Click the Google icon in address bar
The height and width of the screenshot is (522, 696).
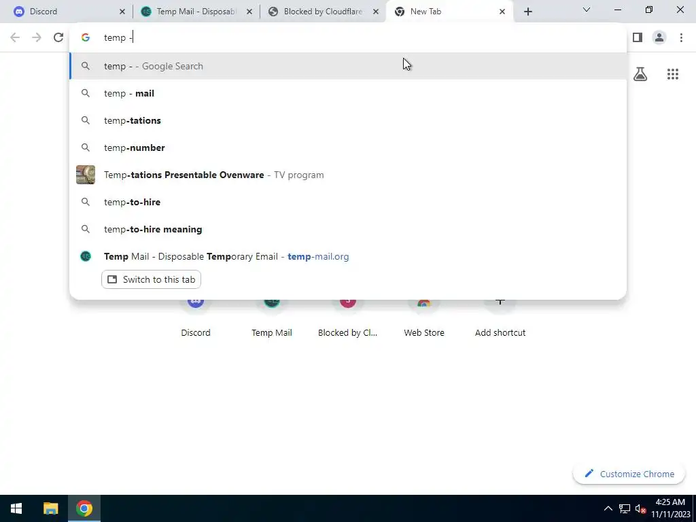click(x=86, y=37)
